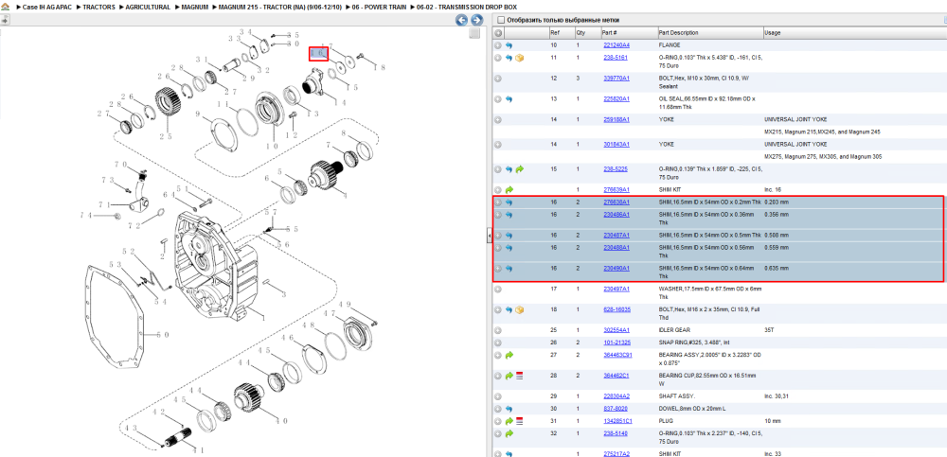Screen dimensions: 947x457
Task: Click the gray circle on the YOKE 259188A1 row
Action: tap(498, 119)
